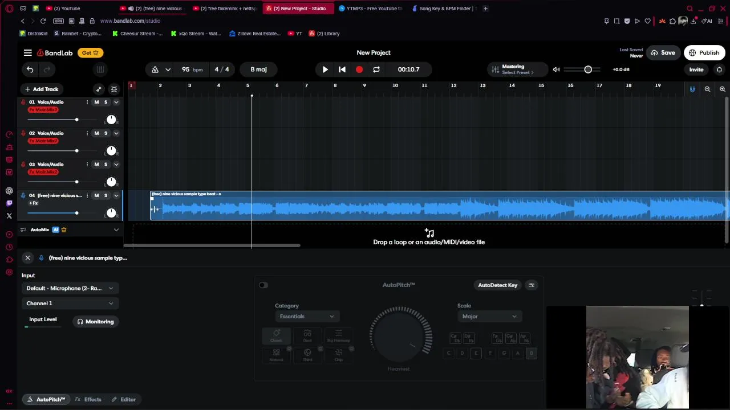This screenshot has height=410, width=730.
Task: Adjust the master volume slider
Action: point(588,69)
